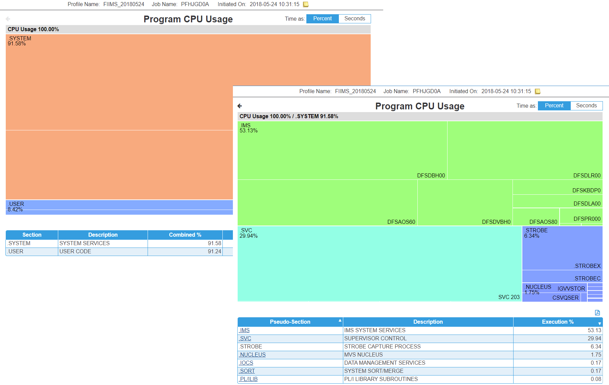The width and height of the screenshot is (609, 385).
Task: Open the .IOCS pseudo-section link
Action: tap(246, 363)
